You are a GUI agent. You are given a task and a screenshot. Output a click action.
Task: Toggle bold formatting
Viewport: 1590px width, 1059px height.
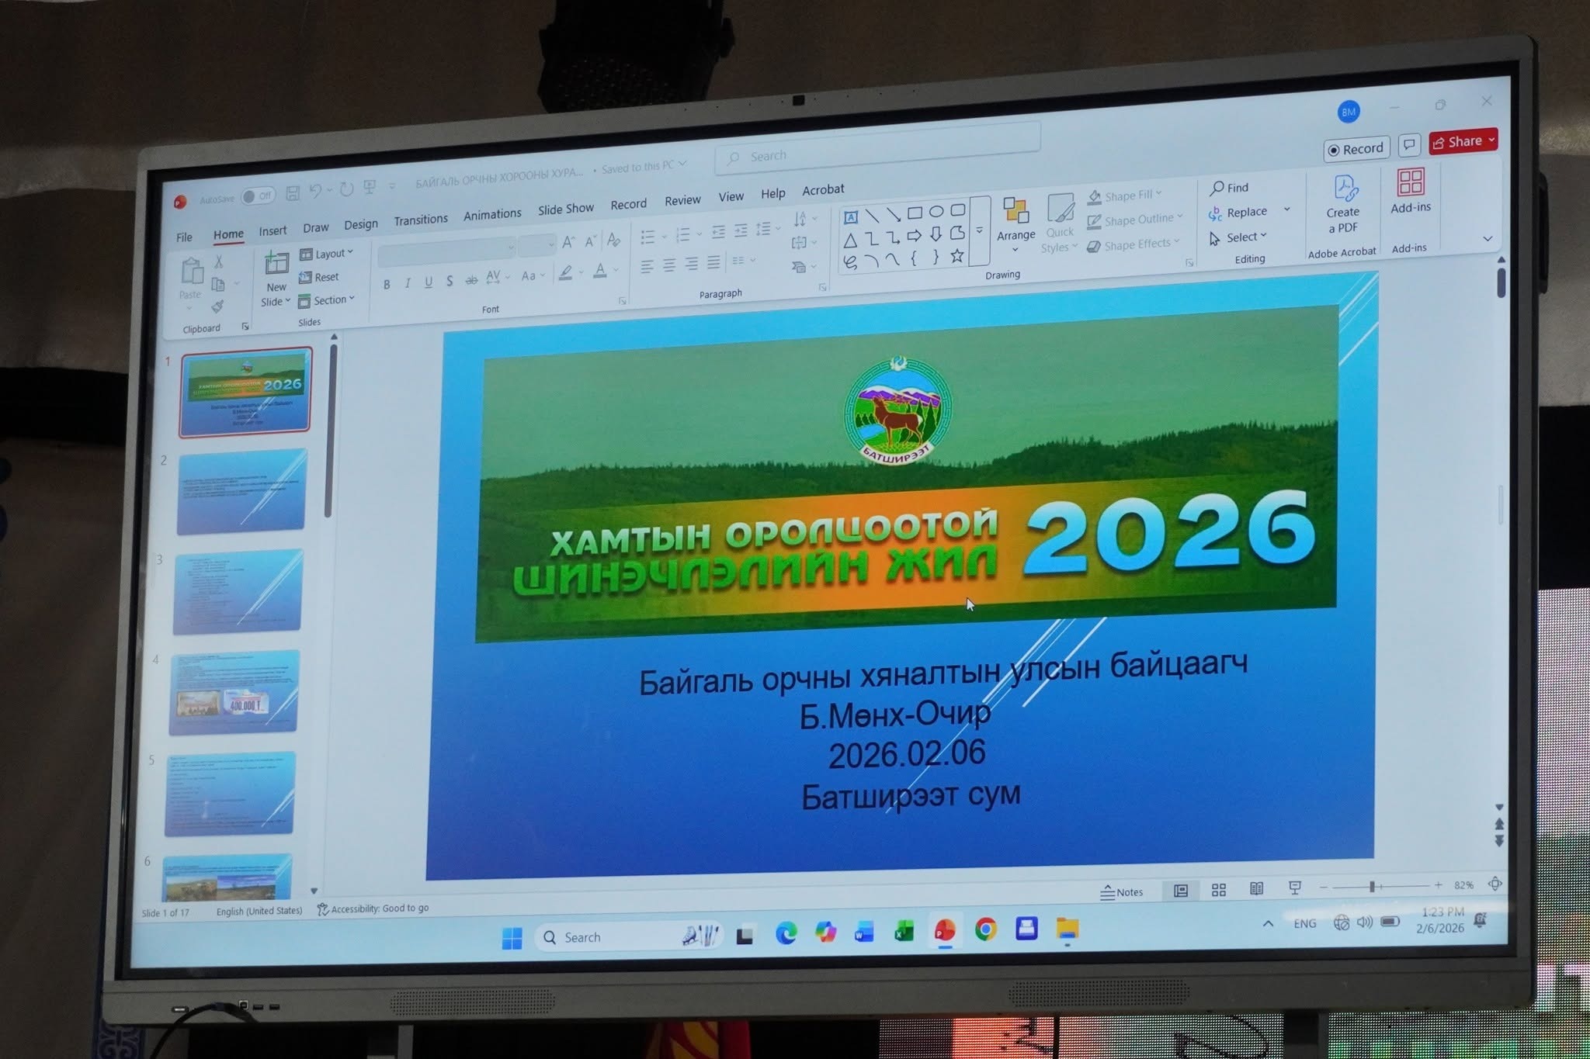(387, 285)
